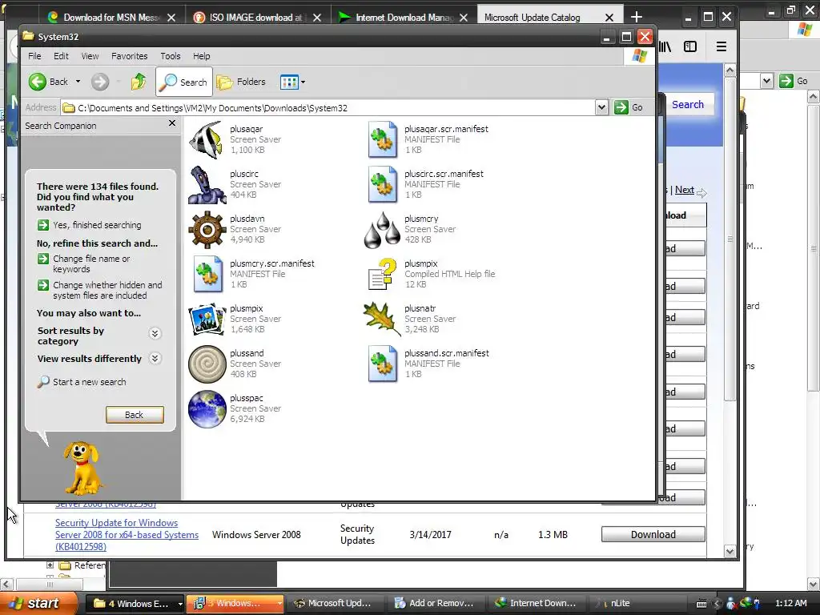This screenshot has height=615, width=820.
Task: Close the Search Companion pane
Action: [172, 123]
